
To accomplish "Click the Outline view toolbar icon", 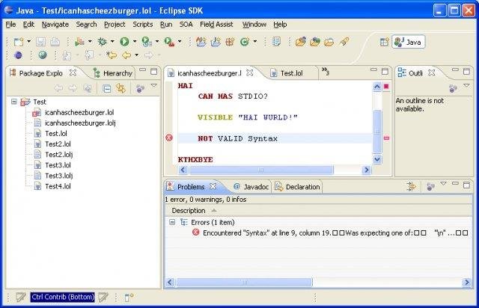I will tap(453, 88).
